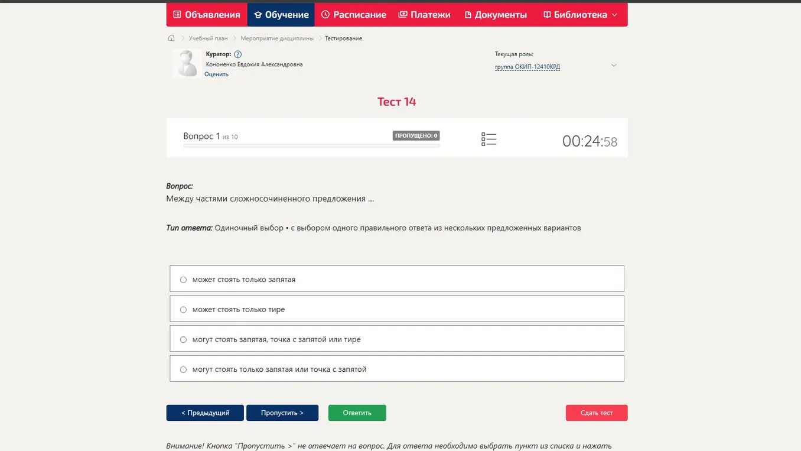Go to Расписание section
This screenshot has height=451, width=801.
353,15
